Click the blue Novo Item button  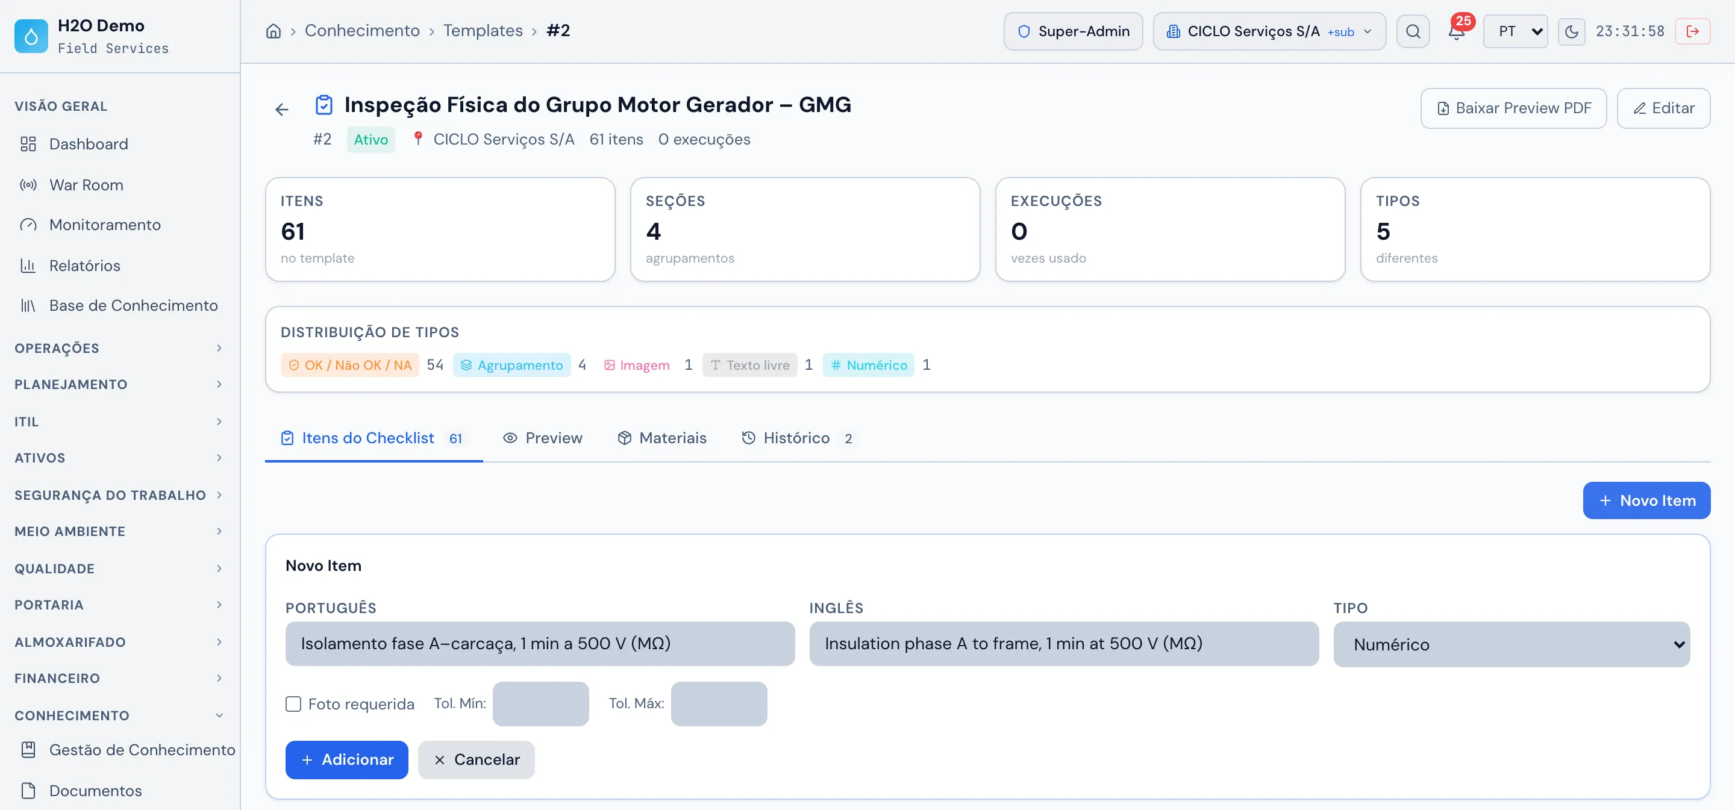(1646, 500)
